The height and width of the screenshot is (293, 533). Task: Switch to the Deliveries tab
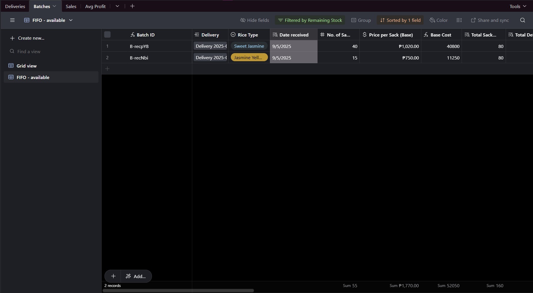(15, 6)
